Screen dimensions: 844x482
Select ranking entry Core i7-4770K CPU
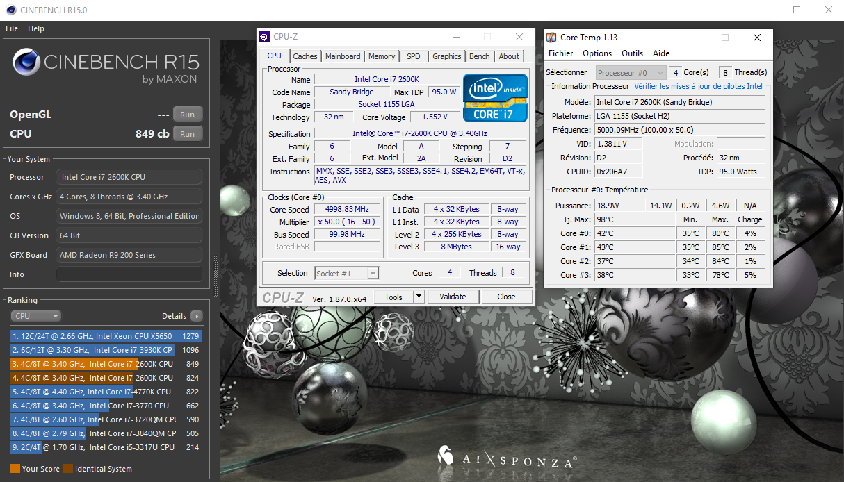click(x=106, y=392)
